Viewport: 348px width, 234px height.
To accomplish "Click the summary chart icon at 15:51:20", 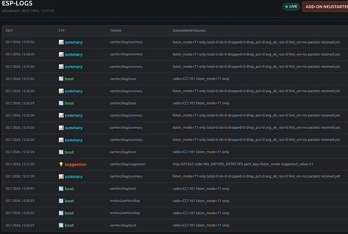I will pyautogui.click(x=61, y=177).
